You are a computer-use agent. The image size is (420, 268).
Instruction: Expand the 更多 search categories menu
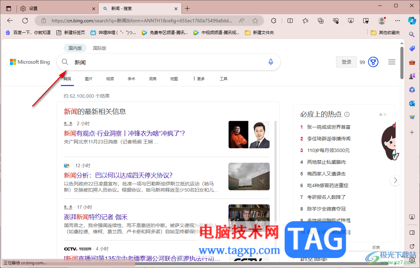coord(199,79)
